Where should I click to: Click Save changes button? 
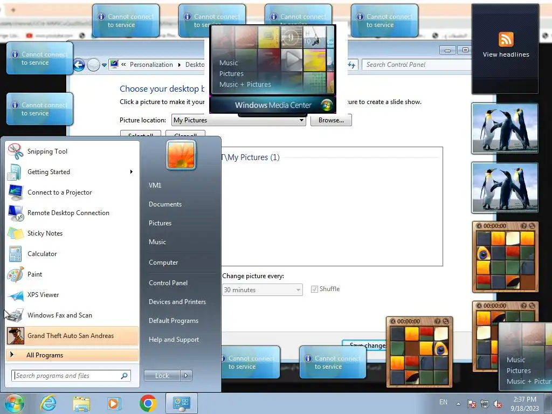point(365,345)
